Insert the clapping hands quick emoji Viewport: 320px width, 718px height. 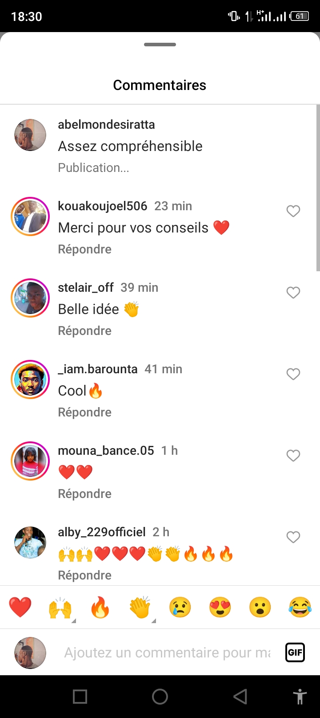[x=140, y=608]
